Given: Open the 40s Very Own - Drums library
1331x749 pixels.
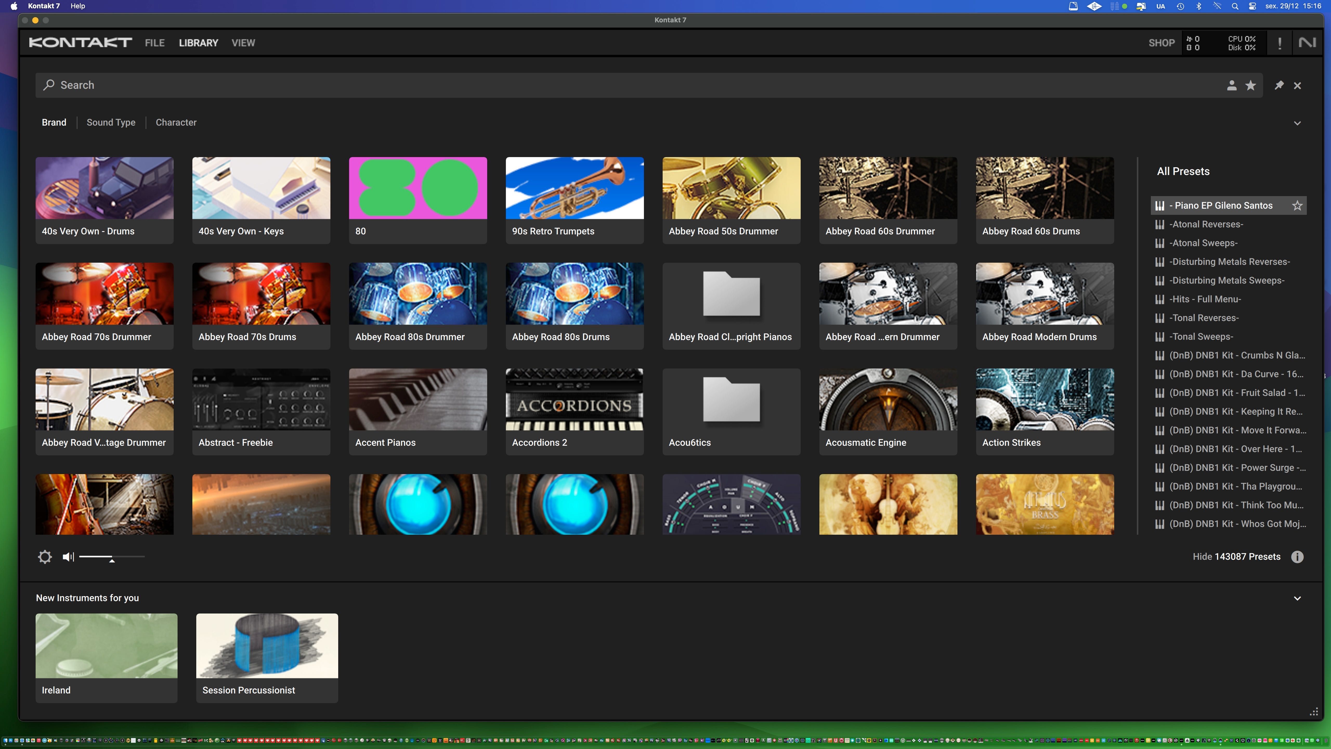Looking at the screenshot, I should [104, 201].
